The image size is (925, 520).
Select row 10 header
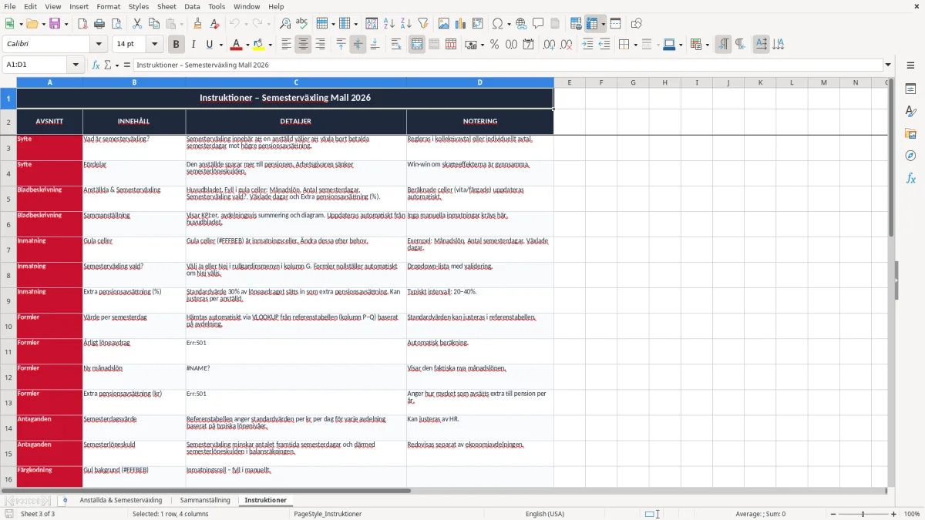8,326
